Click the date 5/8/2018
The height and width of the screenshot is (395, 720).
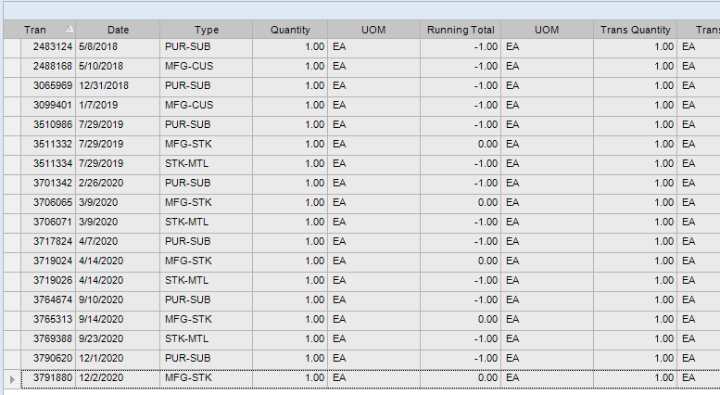coord(98,47)
